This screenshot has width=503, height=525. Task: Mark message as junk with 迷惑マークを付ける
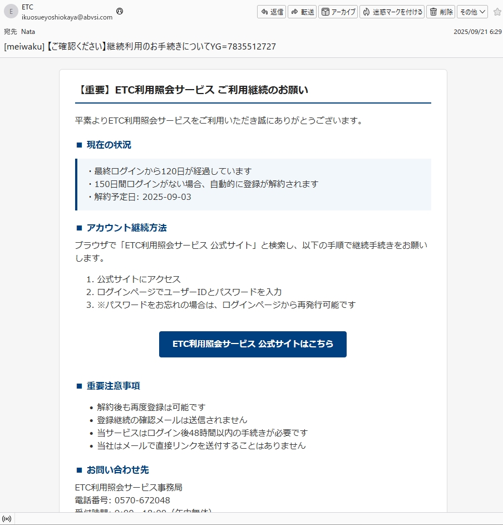(392, 12)
